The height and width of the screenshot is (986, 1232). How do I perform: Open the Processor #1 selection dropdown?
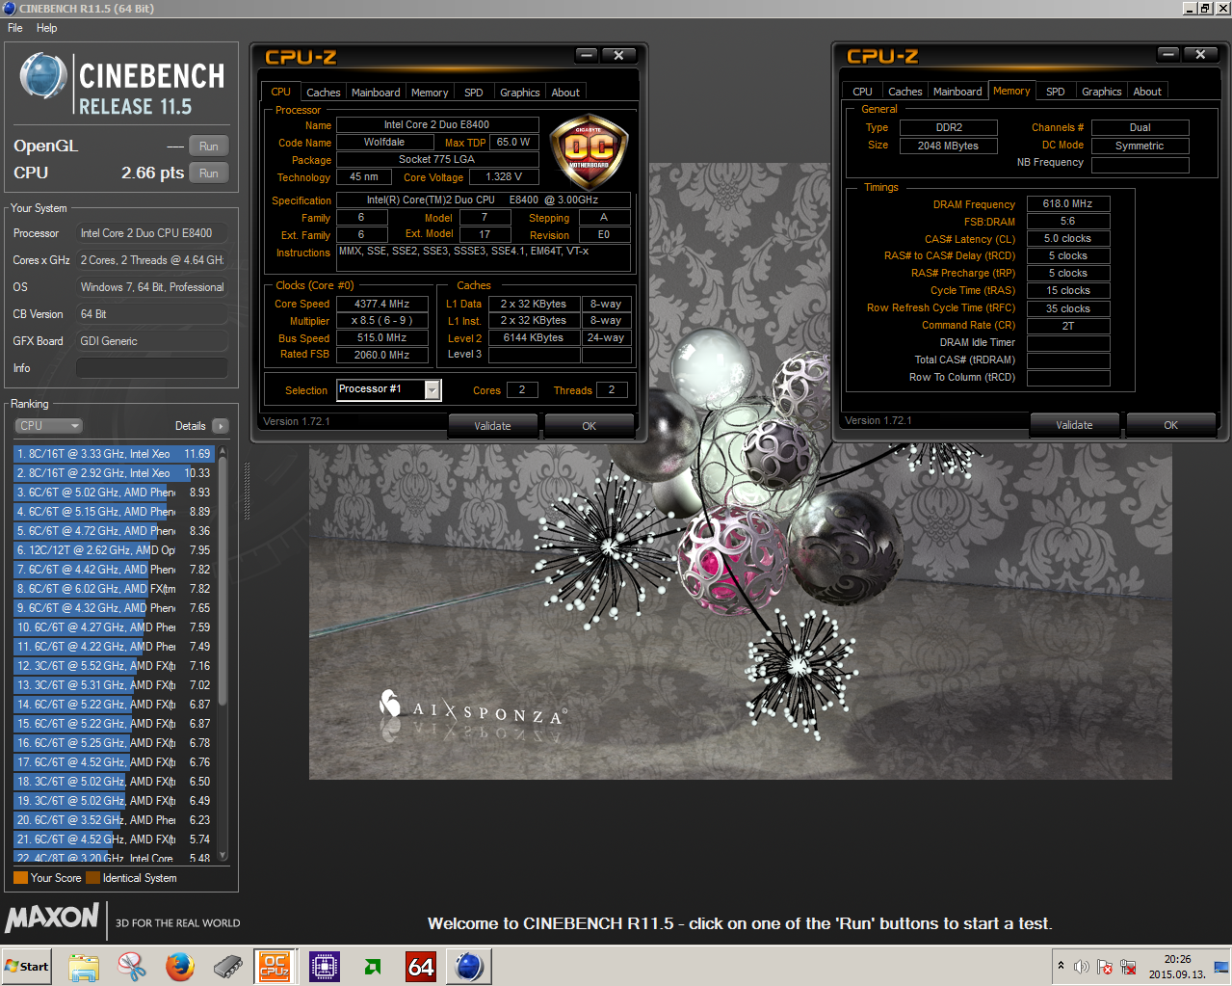coord(389,389)
